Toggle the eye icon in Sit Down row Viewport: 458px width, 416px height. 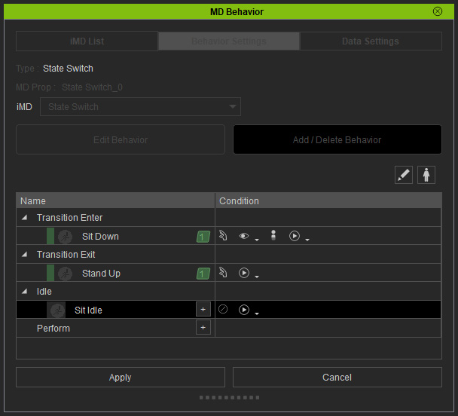click(x=244, y=236)
